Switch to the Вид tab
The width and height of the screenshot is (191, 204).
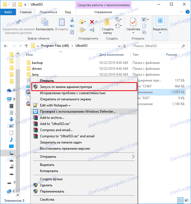(x=68, y=12)
